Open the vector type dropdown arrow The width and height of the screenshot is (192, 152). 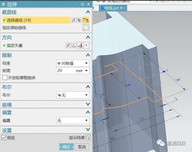86,45
